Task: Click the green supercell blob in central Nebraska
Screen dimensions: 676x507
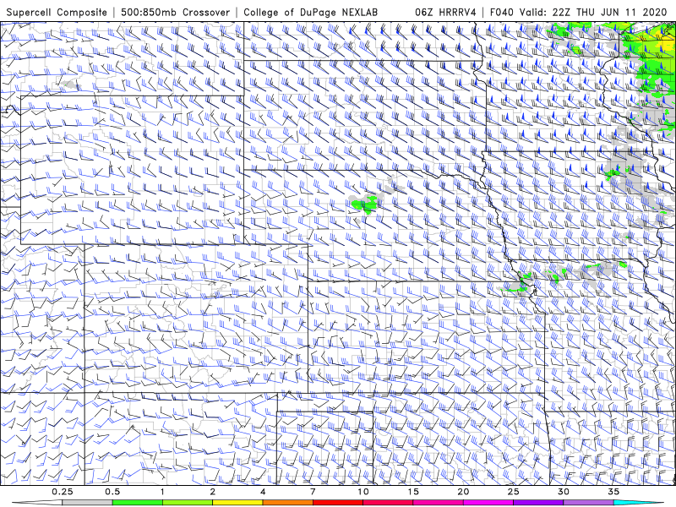Action: (x=365, y=204)
